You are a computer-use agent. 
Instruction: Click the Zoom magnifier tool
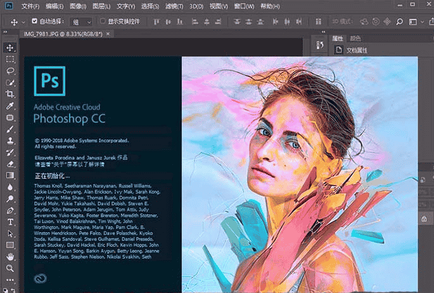[10, 268]
